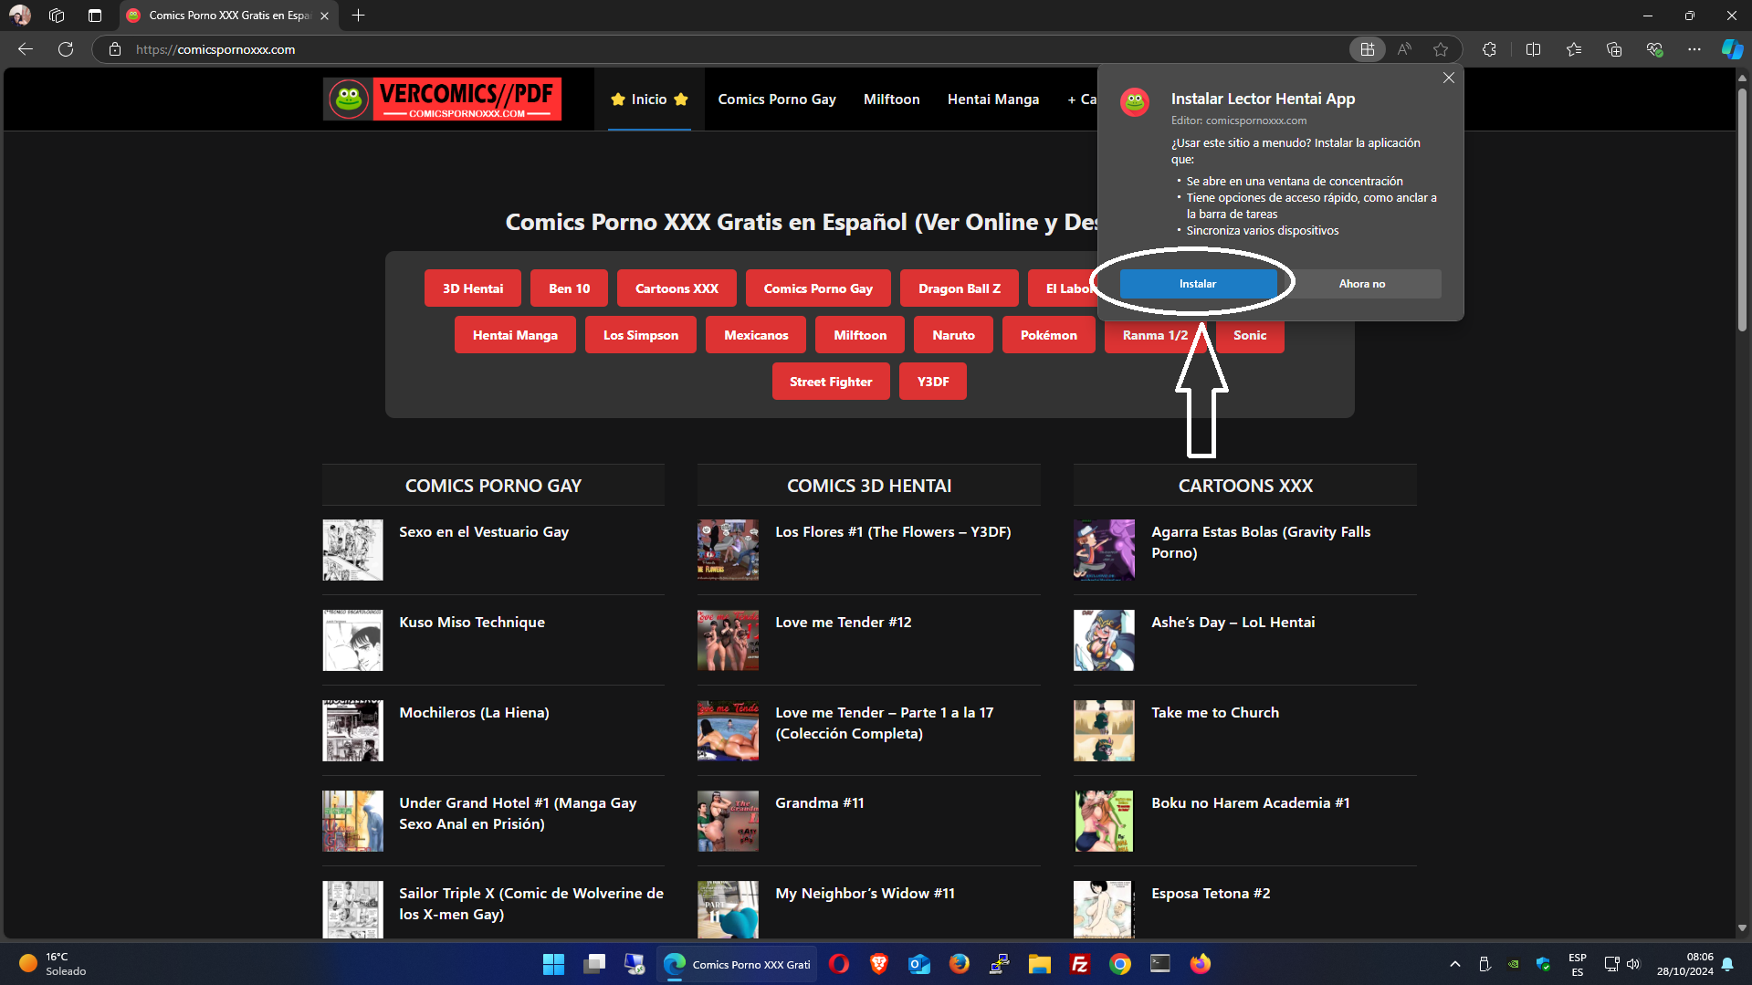Open the Hentai Manga item in the top menu

992,99
